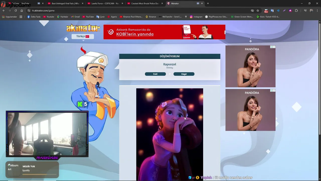This screenshot has width=321, height=181.
Task: Close the Akinator tab
Action: (x=202, y=4)
